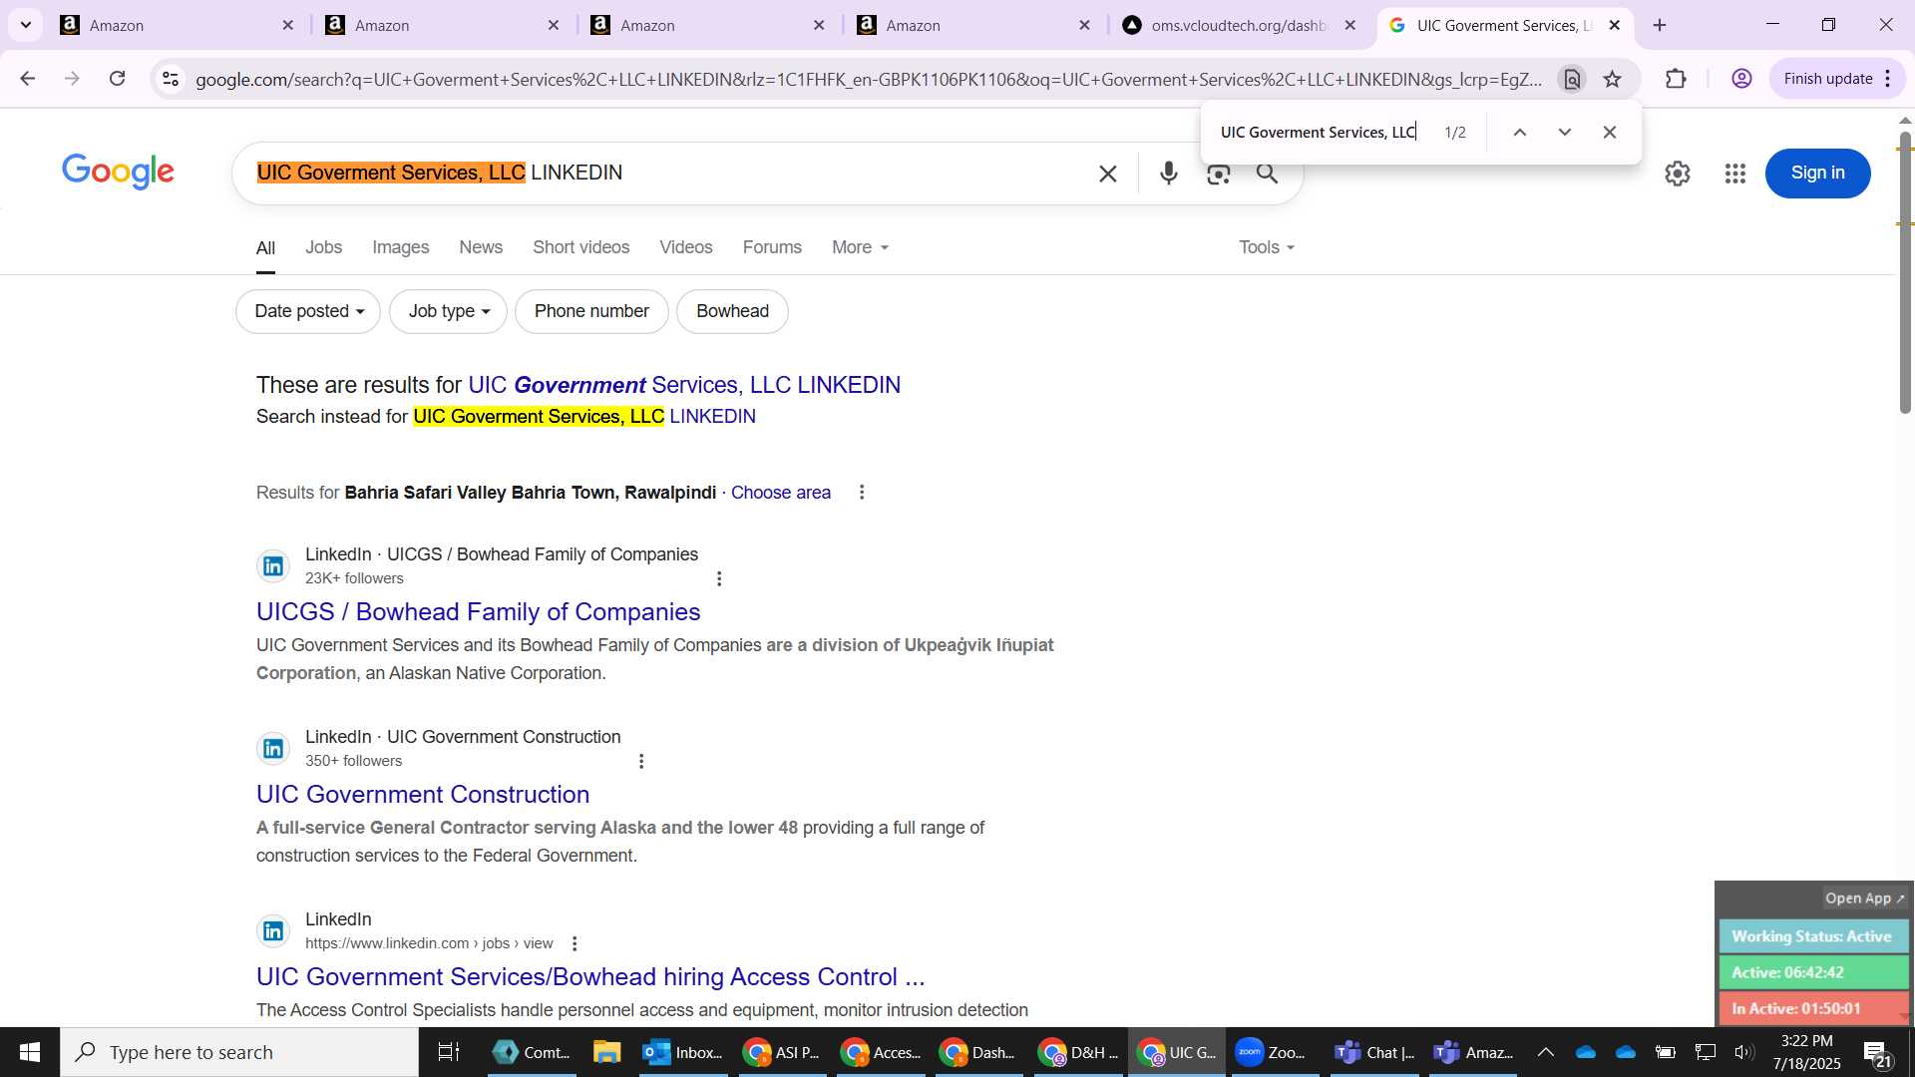1915x1077 pixels.
Task: Expand the More search categories menu
Action: click(860, 247)
